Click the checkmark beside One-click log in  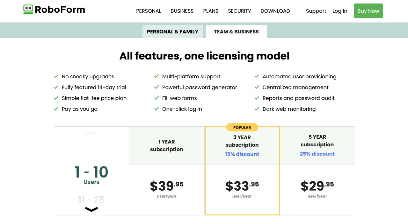[x=156, y=109]
